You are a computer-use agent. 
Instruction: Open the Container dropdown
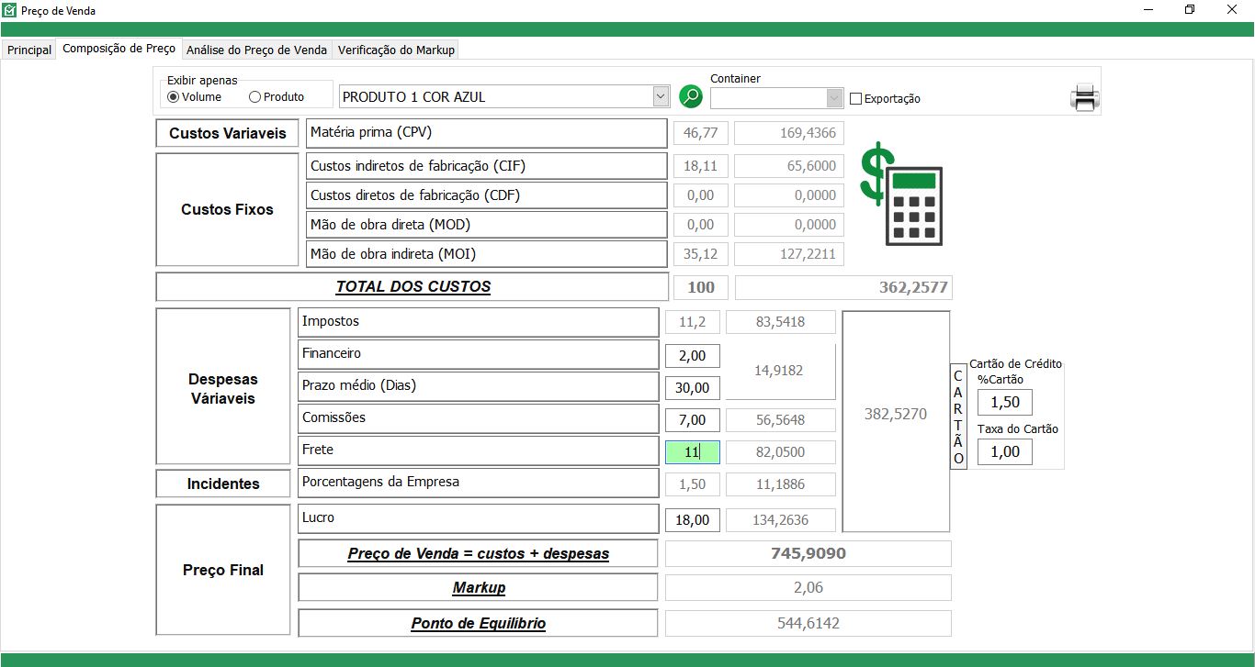[834, 98]
